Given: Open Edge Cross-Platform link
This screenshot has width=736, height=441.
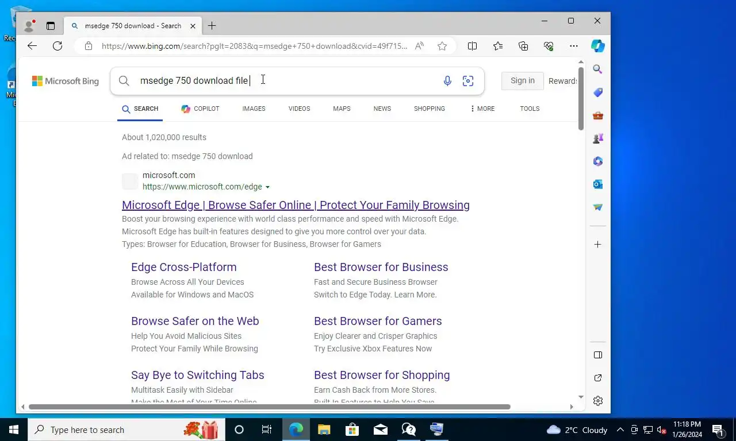Looking at the screenshot, I should (184, 267).
